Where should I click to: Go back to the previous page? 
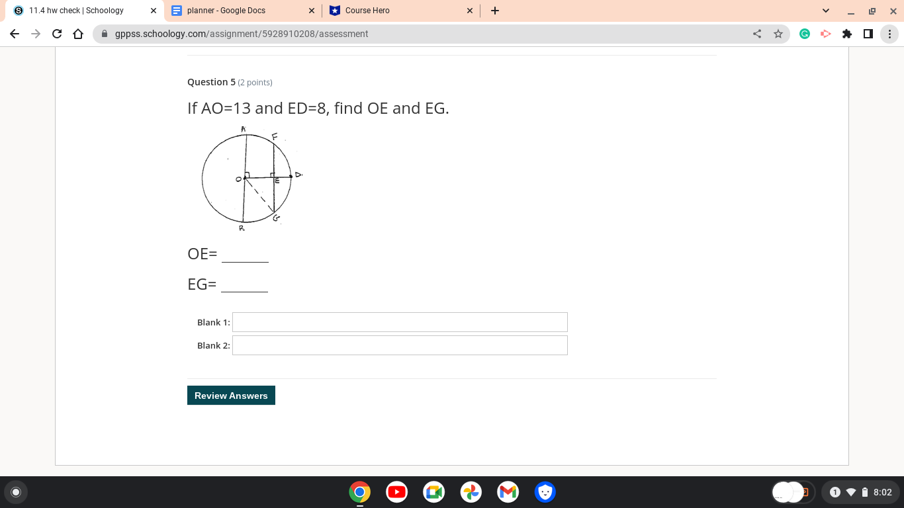15,34
